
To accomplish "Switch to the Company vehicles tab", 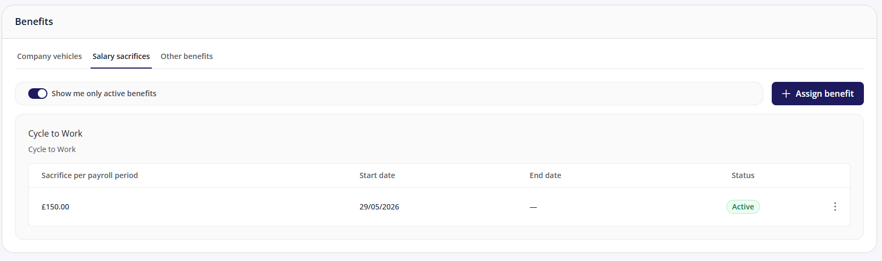I will point(50,56).
